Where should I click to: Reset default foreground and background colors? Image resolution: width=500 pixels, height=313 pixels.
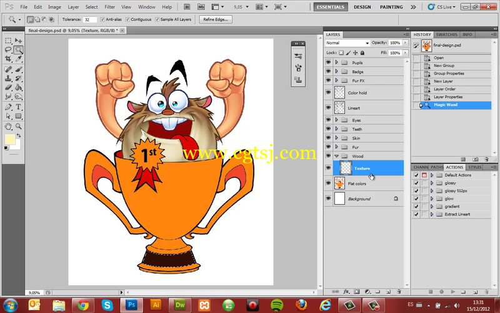[6, 148]
